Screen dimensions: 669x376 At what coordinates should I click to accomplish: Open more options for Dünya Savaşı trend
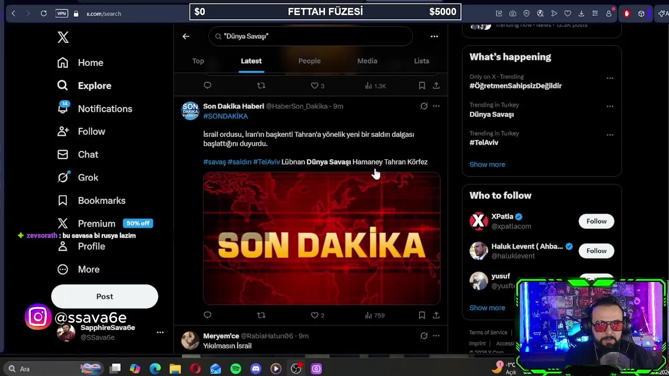tap(610, 106)
